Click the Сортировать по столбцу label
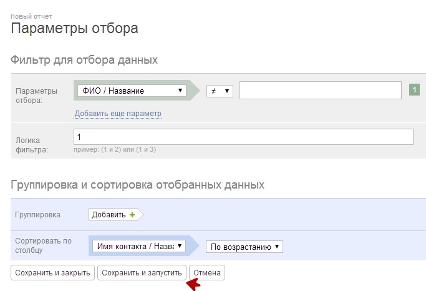The image size is (426, 291). (x=41, y=245)
